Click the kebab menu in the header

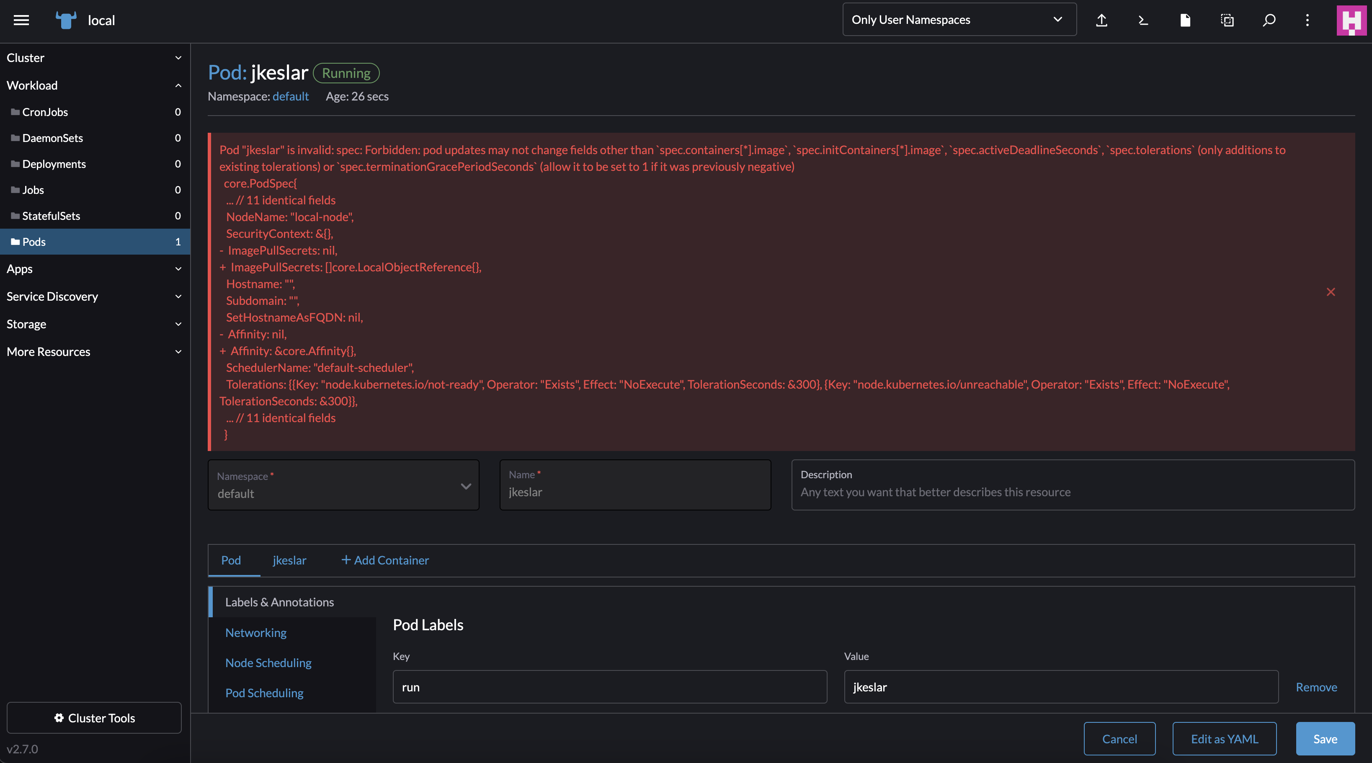coord(1308,20)
